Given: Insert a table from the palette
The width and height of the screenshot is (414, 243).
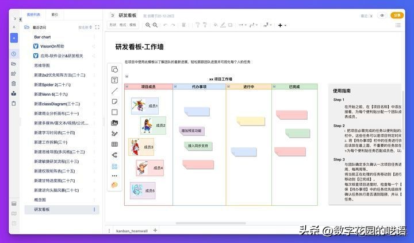Looking at the screenshot, I should [x=114, y=144].
